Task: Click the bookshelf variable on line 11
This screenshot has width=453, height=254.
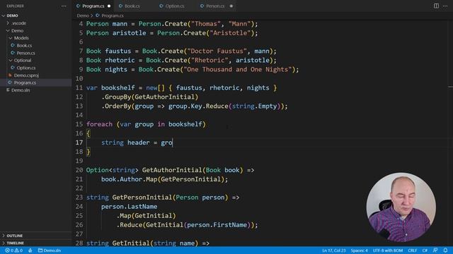Action: click(x=118, y=87)
